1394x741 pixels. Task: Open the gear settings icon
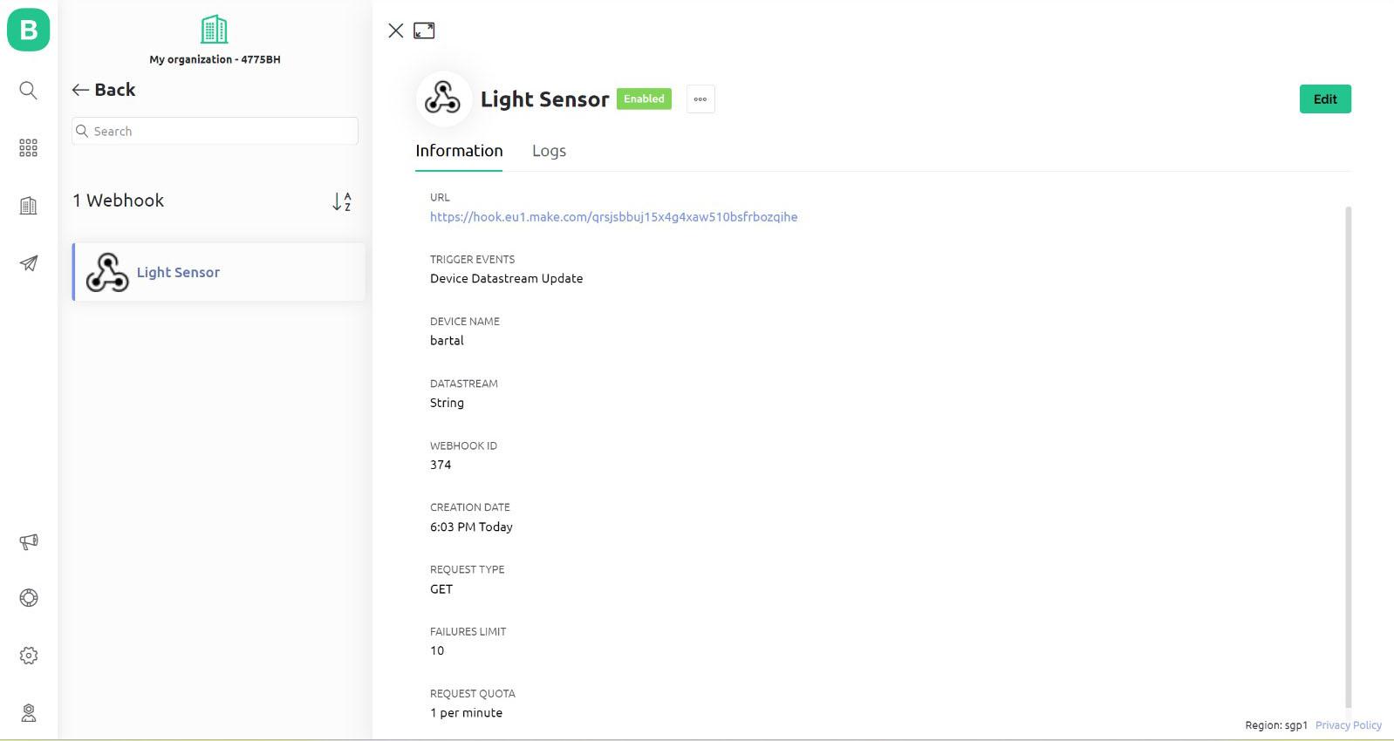pyautogui.click(x=29, y=656)
